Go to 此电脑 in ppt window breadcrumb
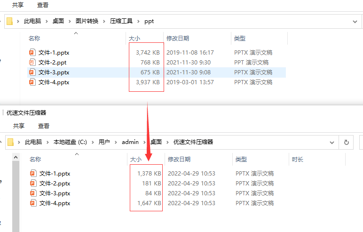This screenshot has height=232, width=363. tap(32, 21)
